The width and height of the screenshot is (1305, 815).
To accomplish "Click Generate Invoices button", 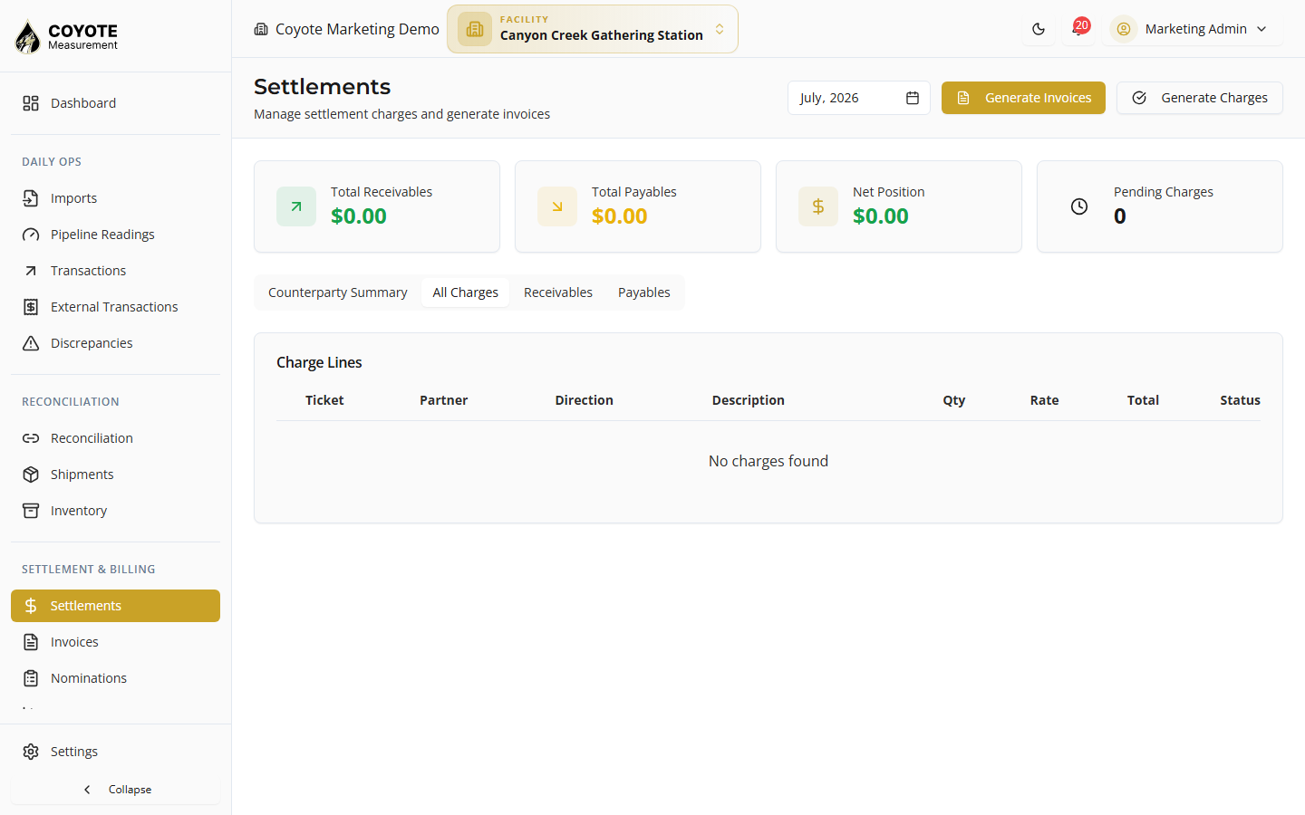I will click(1023, 98).
